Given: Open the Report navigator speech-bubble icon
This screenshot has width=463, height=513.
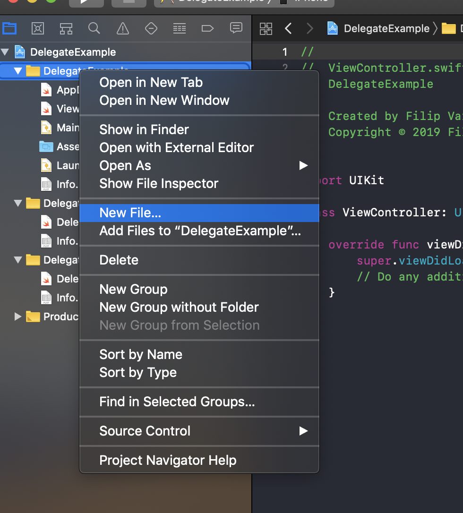Looking at the screenshot, I should click(236, 28).
